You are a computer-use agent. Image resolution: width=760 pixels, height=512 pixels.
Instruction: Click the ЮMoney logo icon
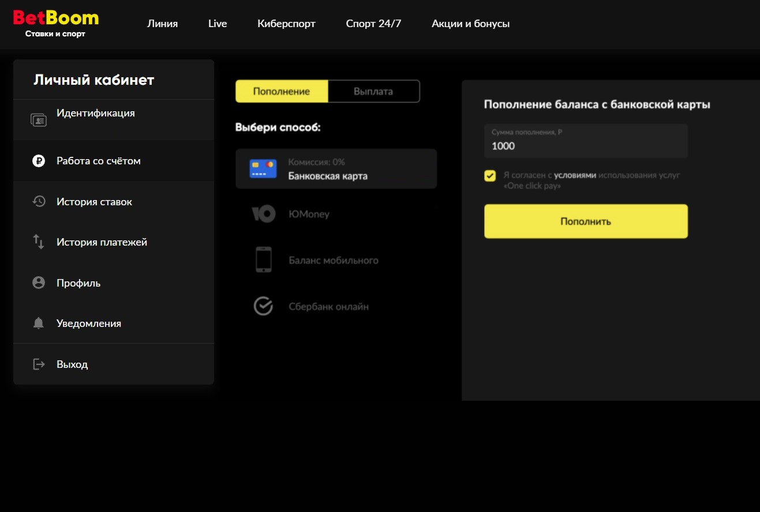tap(264, 214)
